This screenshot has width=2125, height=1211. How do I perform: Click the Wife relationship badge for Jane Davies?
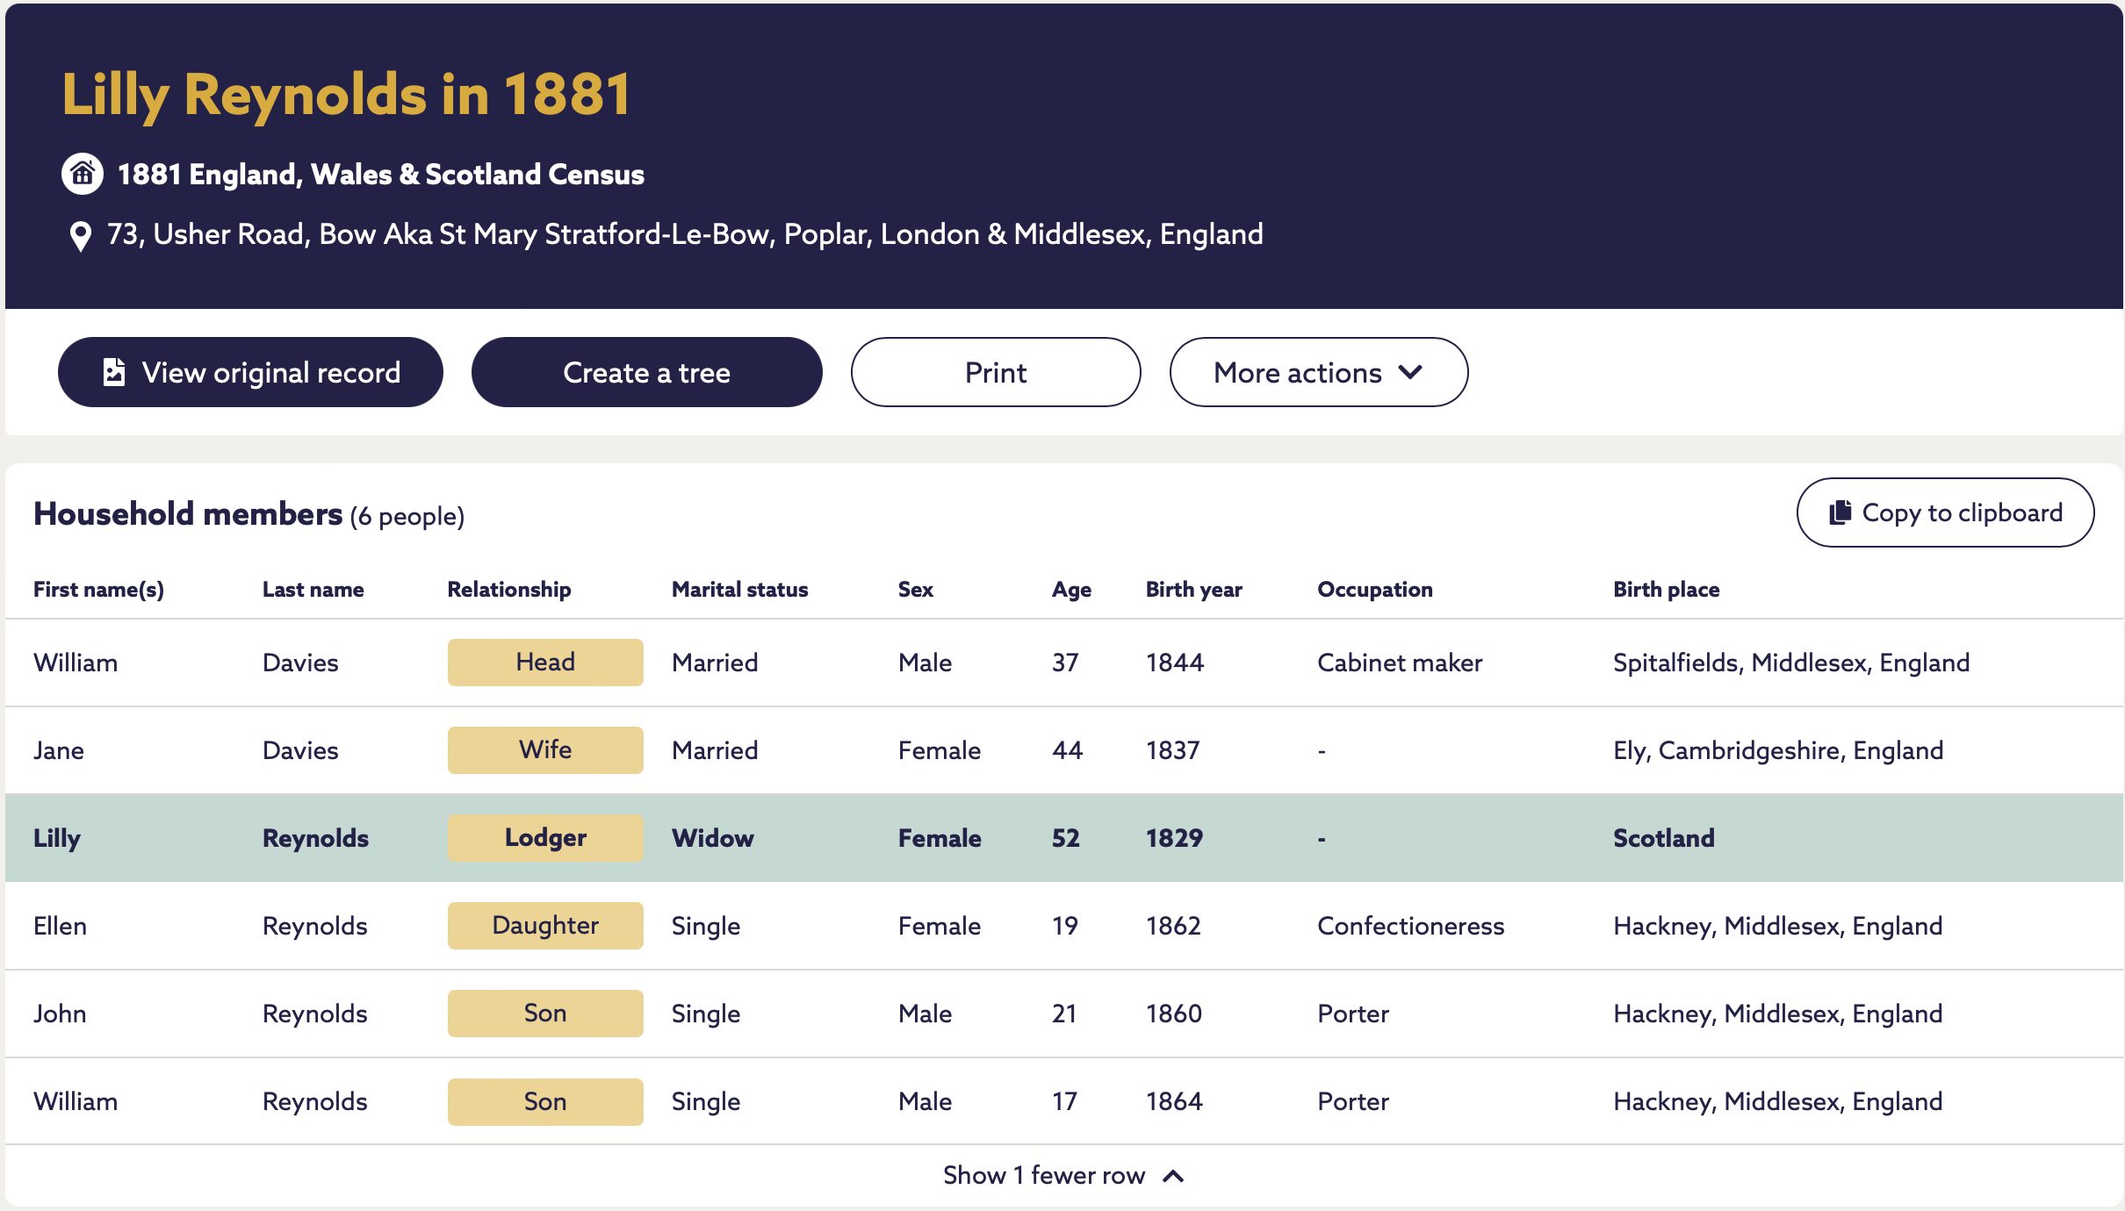[545, 749]
